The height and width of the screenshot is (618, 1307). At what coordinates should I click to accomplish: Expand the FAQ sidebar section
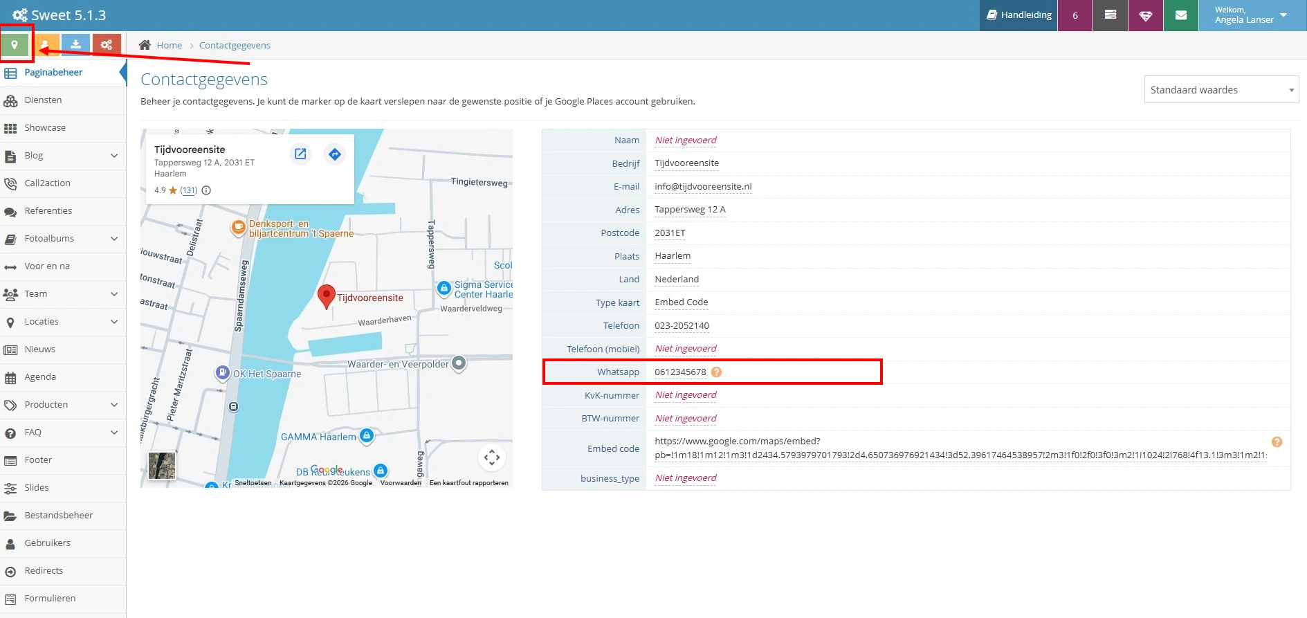63,433
